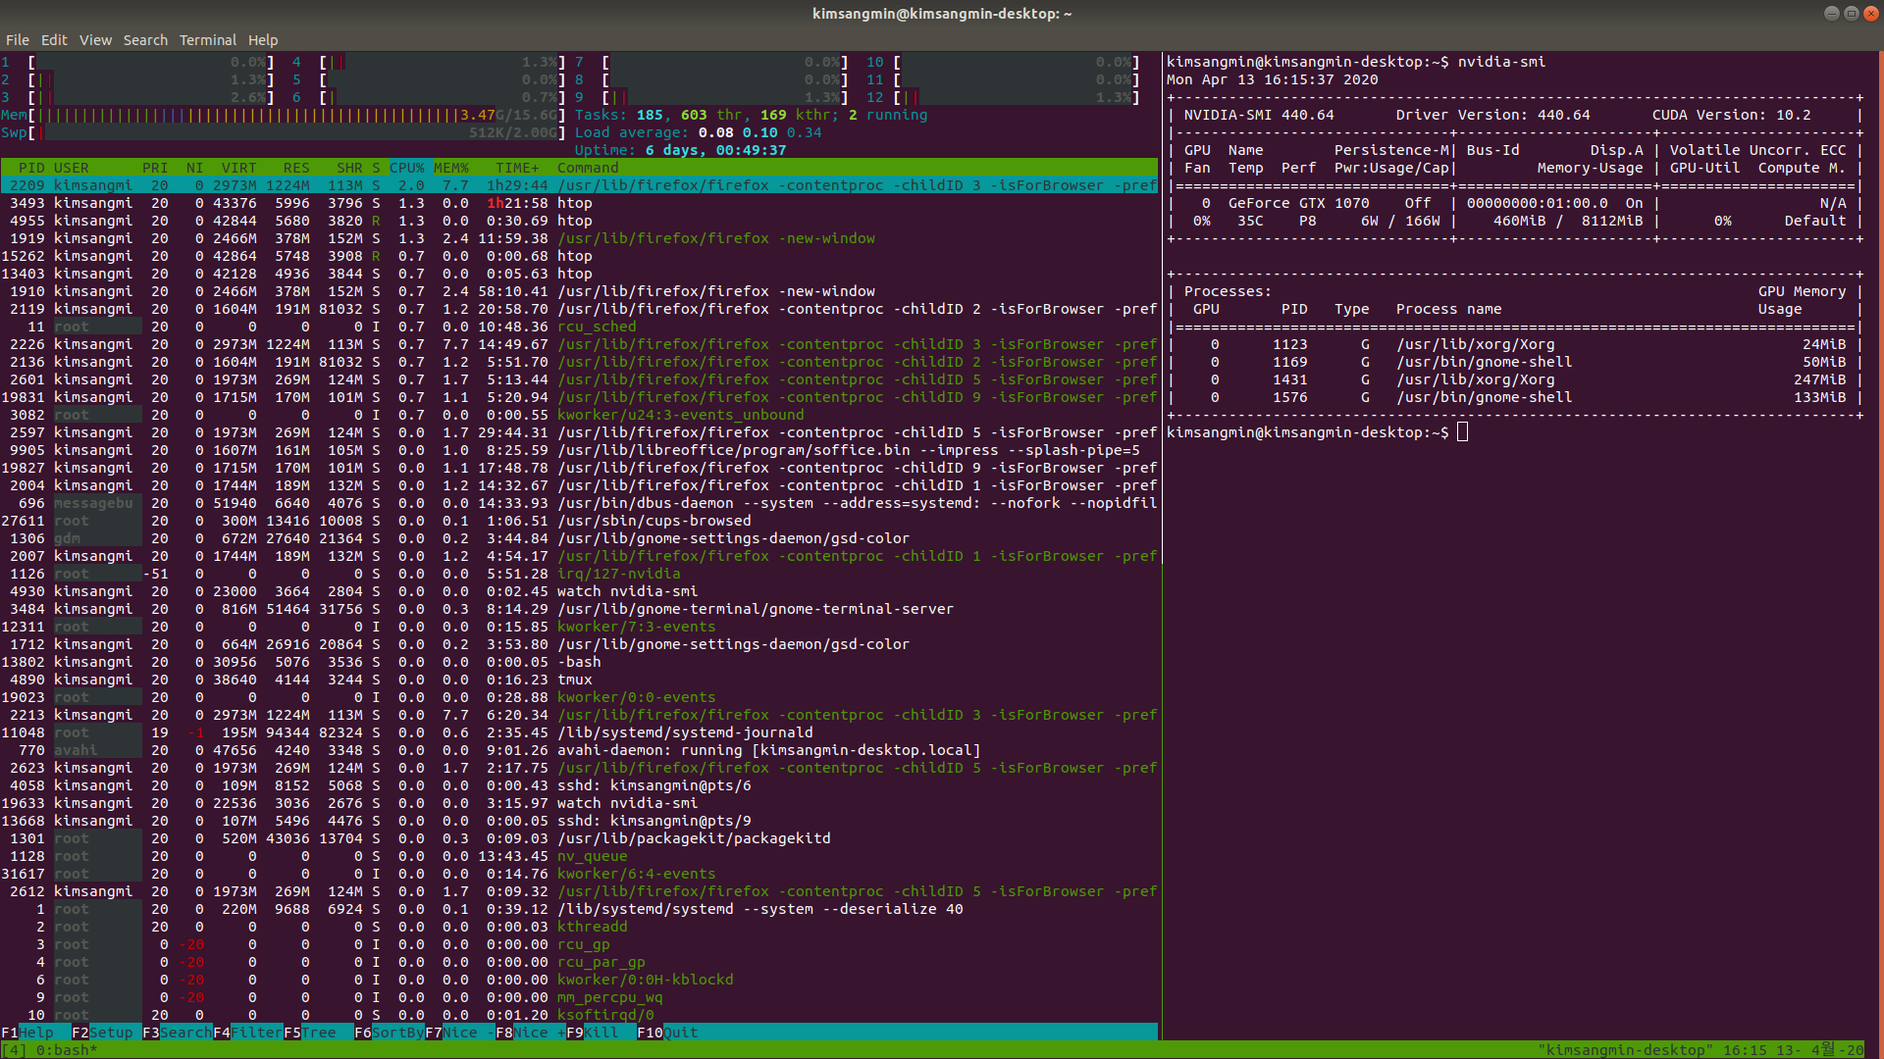
Task: Click the window maximize button
Action: (x=1851, y=14)
